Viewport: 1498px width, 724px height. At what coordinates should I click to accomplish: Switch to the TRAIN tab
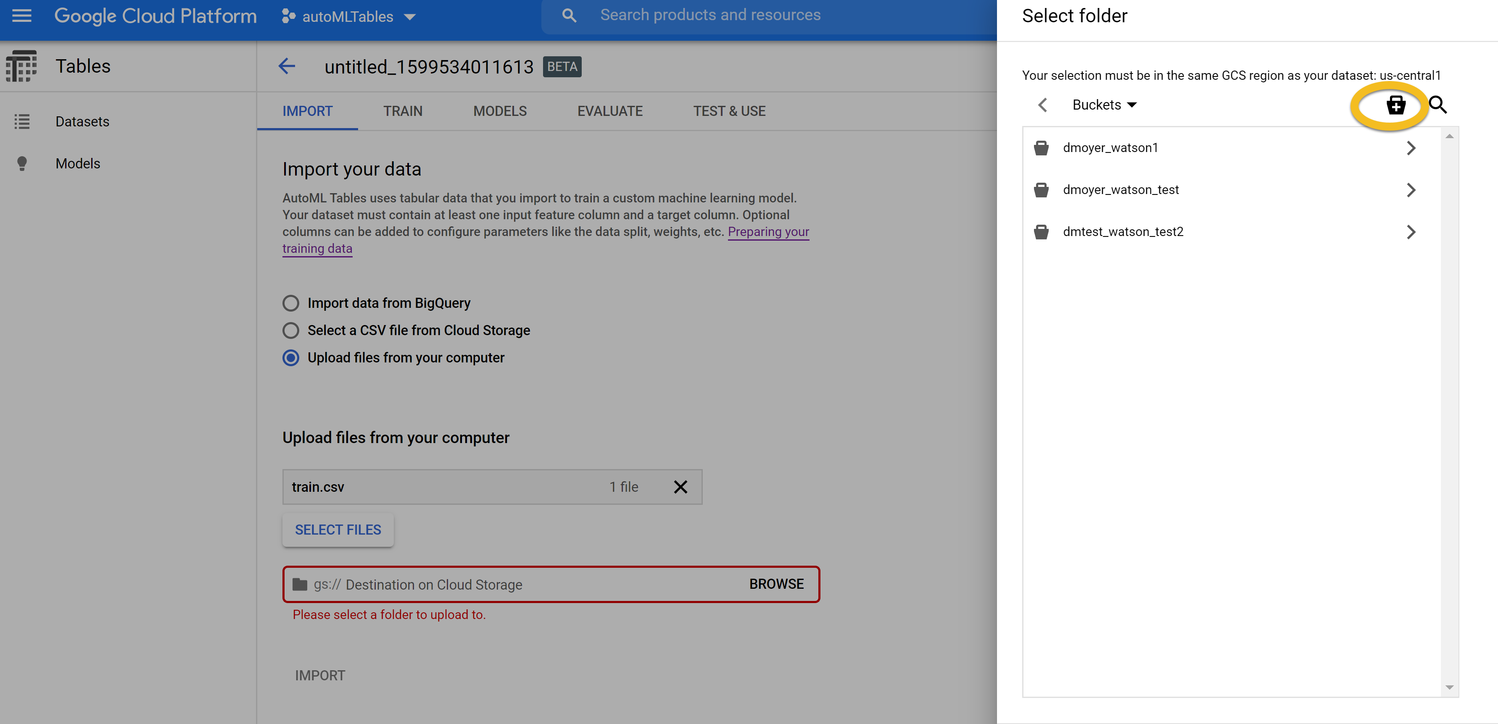pyautogui.click(x=402, y=111)
